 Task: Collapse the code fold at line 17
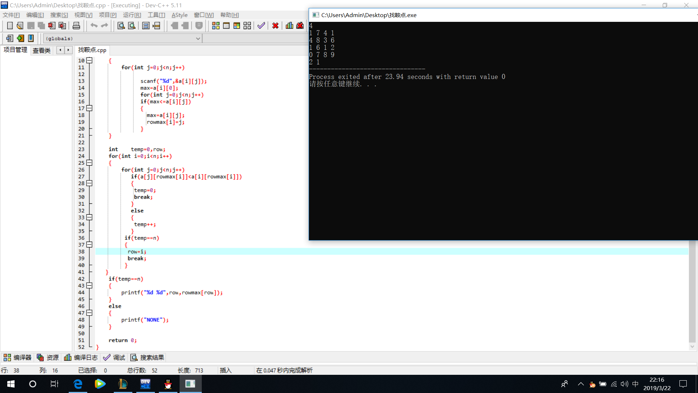click(x=89, y=108)
